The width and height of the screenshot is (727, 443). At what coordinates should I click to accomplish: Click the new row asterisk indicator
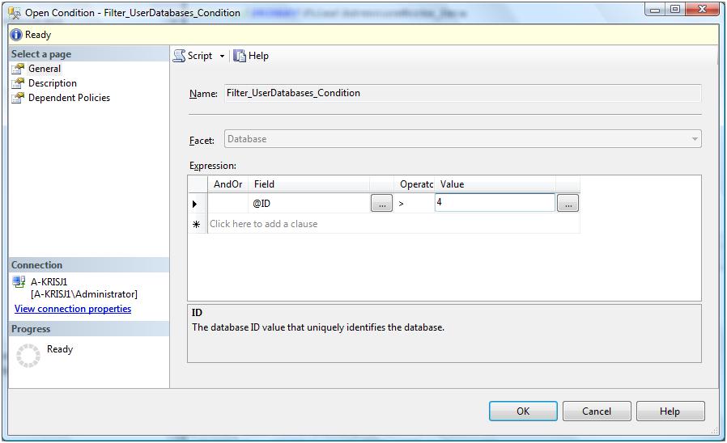(x=196, y=224)
